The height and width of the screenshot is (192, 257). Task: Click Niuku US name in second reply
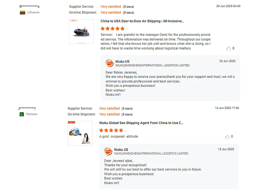(x=121, y=149)
